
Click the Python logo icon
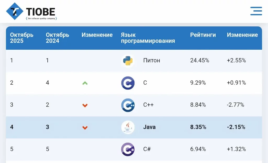point(128,60)
